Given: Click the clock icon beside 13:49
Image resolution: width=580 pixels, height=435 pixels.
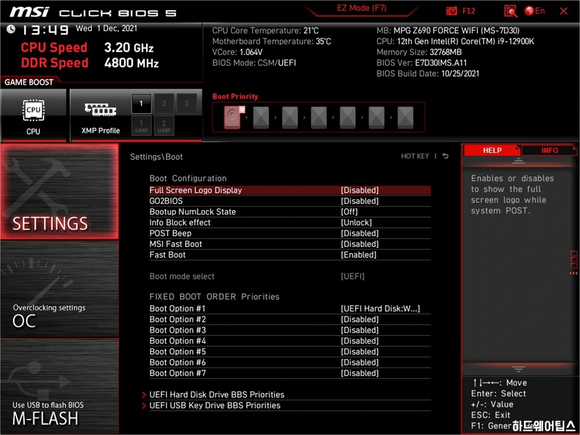Looking at the screenshot, I should (11, 29).
